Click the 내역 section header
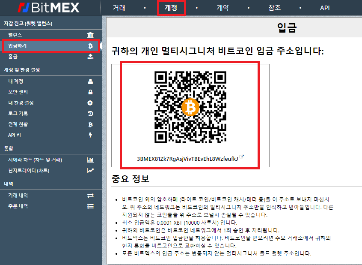 tap(9, 184)
